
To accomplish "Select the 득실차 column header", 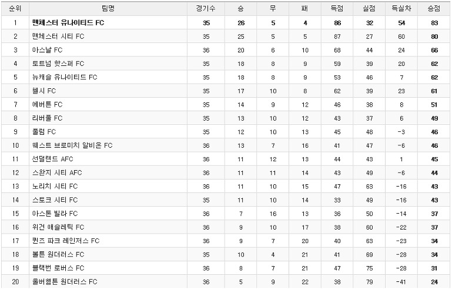I will point(401,9).
